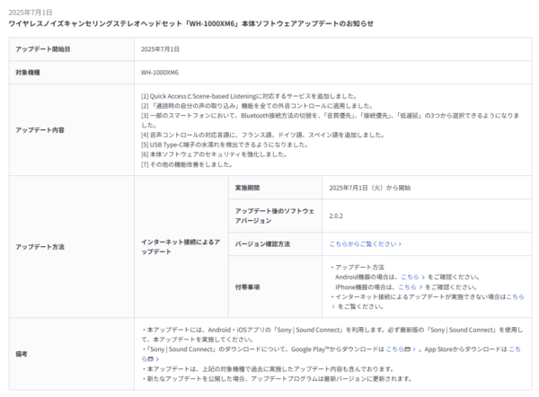Select the アップデート方法 header cell
Image resolution: width=539 pixels, height=397 pixels.
pyautogui.click(x=72, y=247)
